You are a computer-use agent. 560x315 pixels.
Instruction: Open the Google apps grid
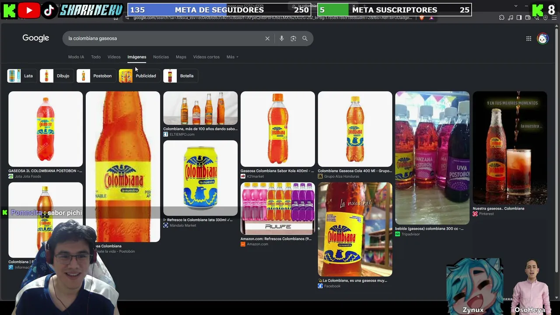[528, 38]
